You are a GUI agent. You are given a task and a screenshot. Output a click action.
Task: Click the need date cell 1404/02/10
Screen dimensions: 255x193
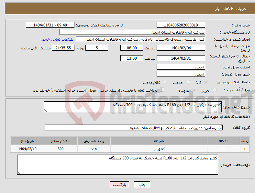(27, 149)
